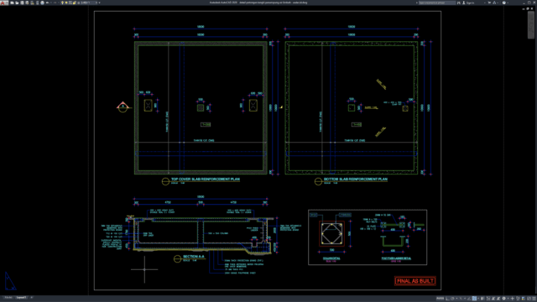Click the keyword search input field
537x302 pixels.
pos(437,3)
